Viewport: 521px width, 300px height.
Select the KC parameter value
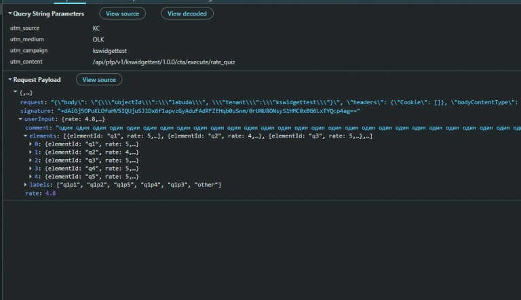click(96, 28)
